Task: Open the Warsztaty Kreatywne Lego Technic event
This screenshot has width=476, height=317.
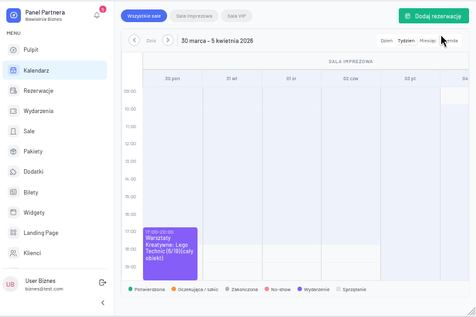Action: [x=170, y=253]
